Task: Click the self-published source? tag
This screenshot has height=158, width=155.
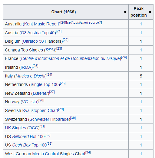Action: (84, 22)
